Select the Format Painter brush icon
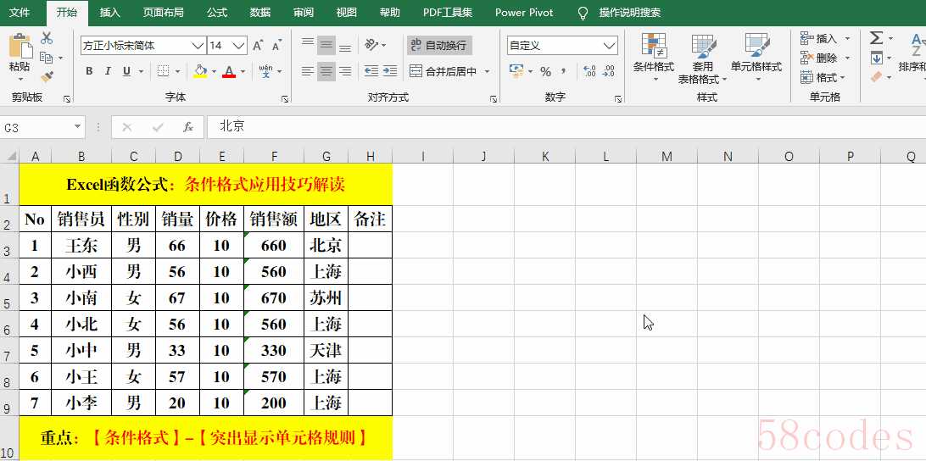This screenshot has height=461, width=926. point(47,76)
